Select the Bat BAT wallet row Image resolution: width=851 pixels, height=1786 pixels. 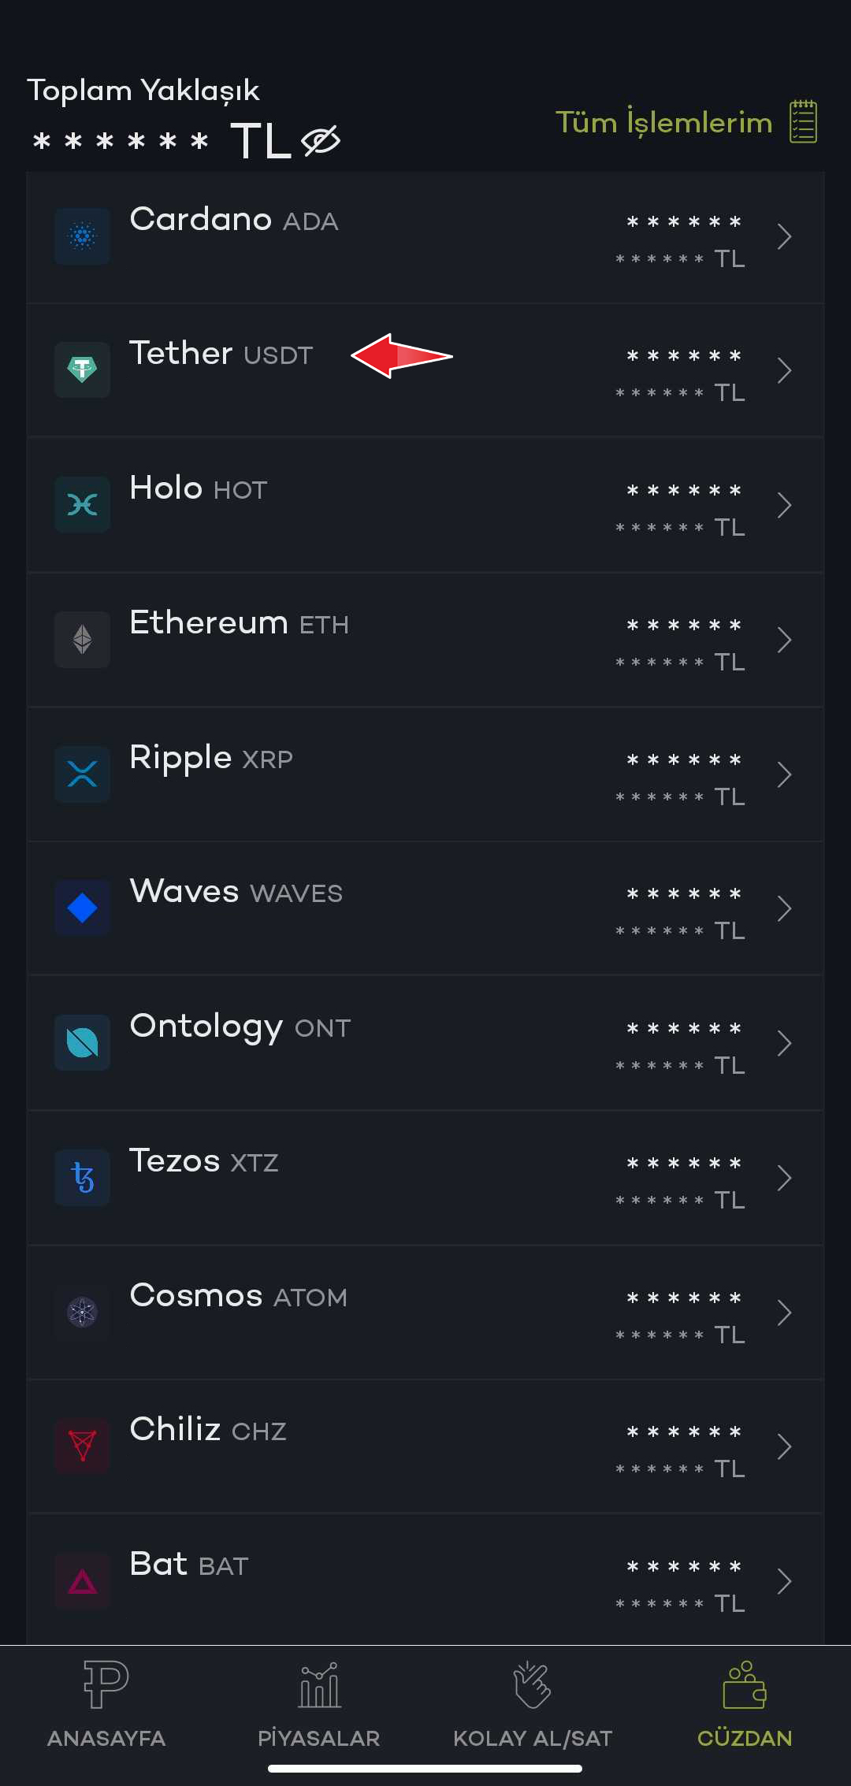(x=425, y=1580)
